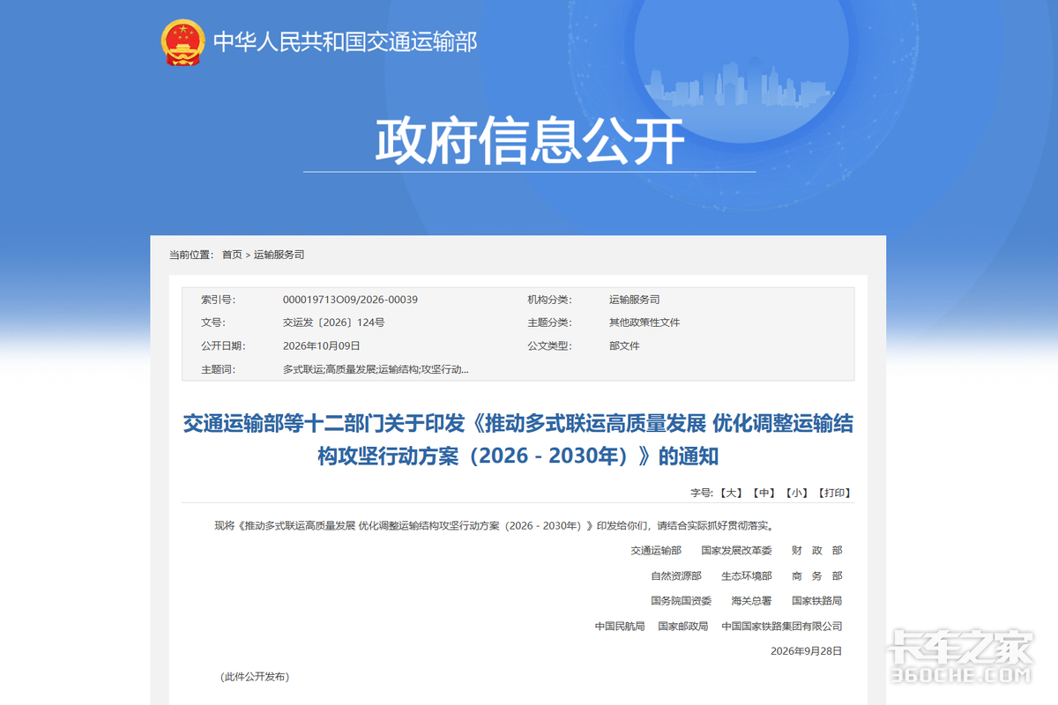Open the 中华人民共和国交通运输部 site title
Screen dimensions: 1058x705
click(x=346, y=41)
